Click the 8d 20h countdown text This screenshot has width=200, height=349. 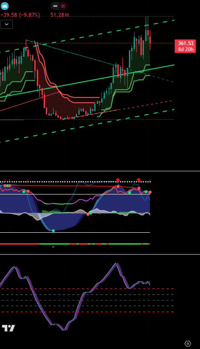185,49
